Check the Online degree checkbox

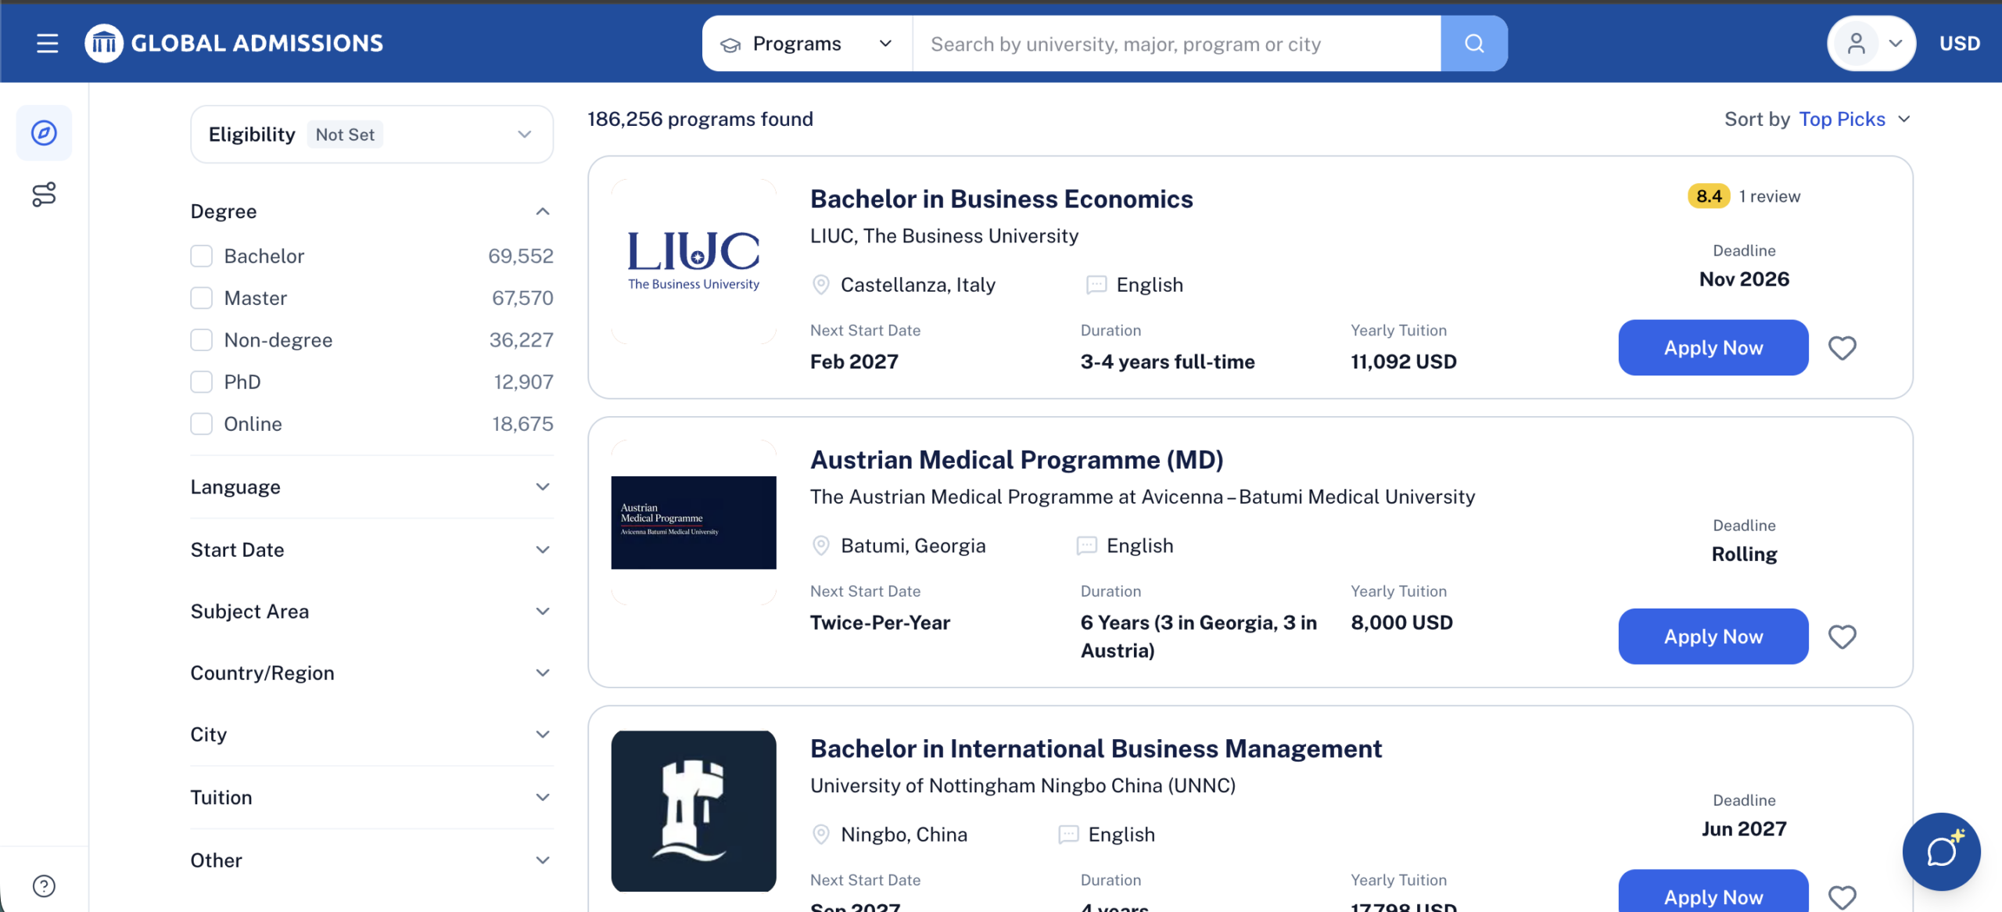point(202,424)
